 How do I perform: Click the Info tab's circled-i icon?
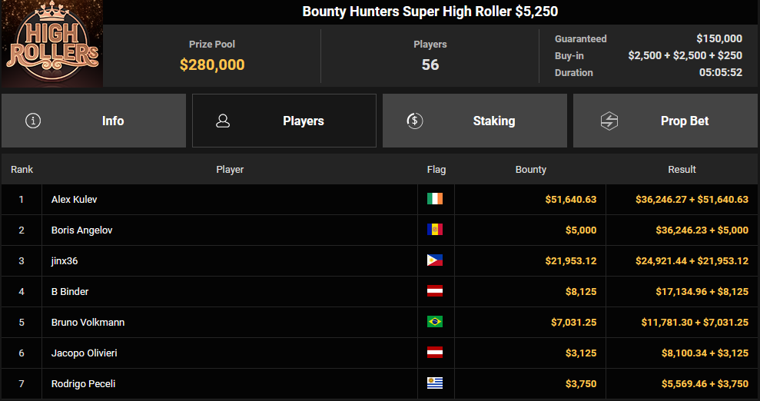click(33, 121)
